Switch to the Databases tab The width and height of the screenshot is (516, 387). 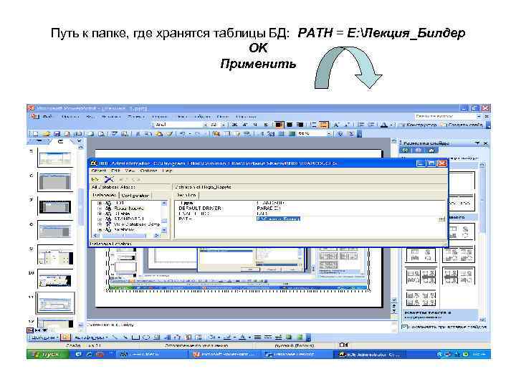(x=104, y=195)
